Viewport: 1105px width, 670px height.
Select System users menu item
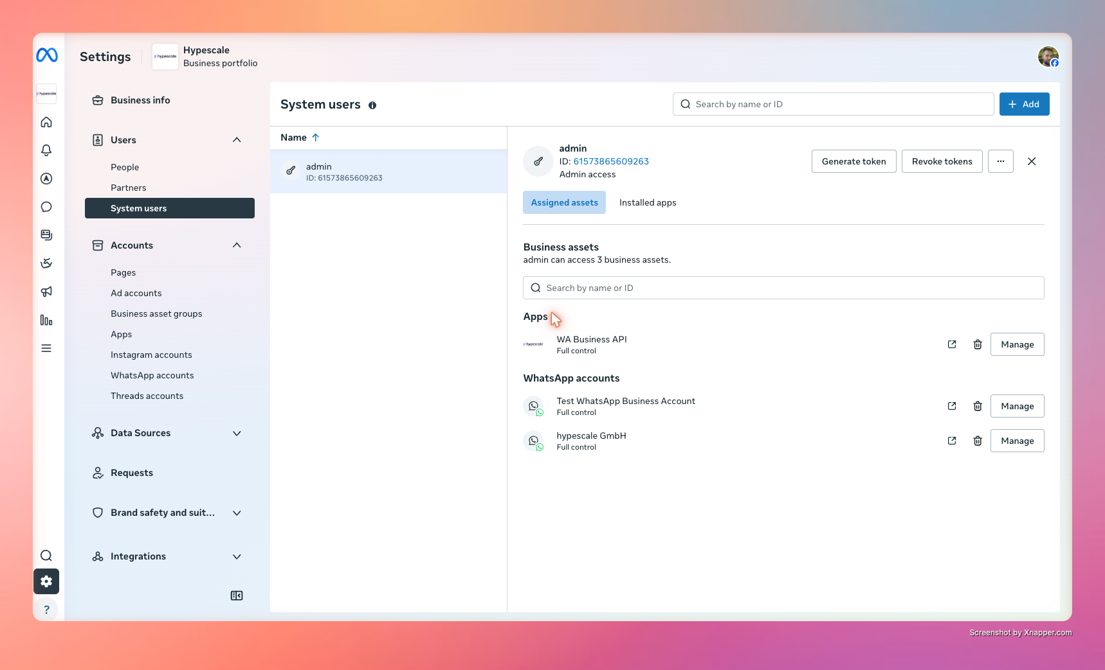click(170, 208)
